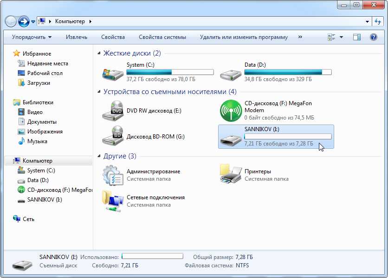
Task: Open Рабочий стол in the sidebar
Action: click(45, 73)
